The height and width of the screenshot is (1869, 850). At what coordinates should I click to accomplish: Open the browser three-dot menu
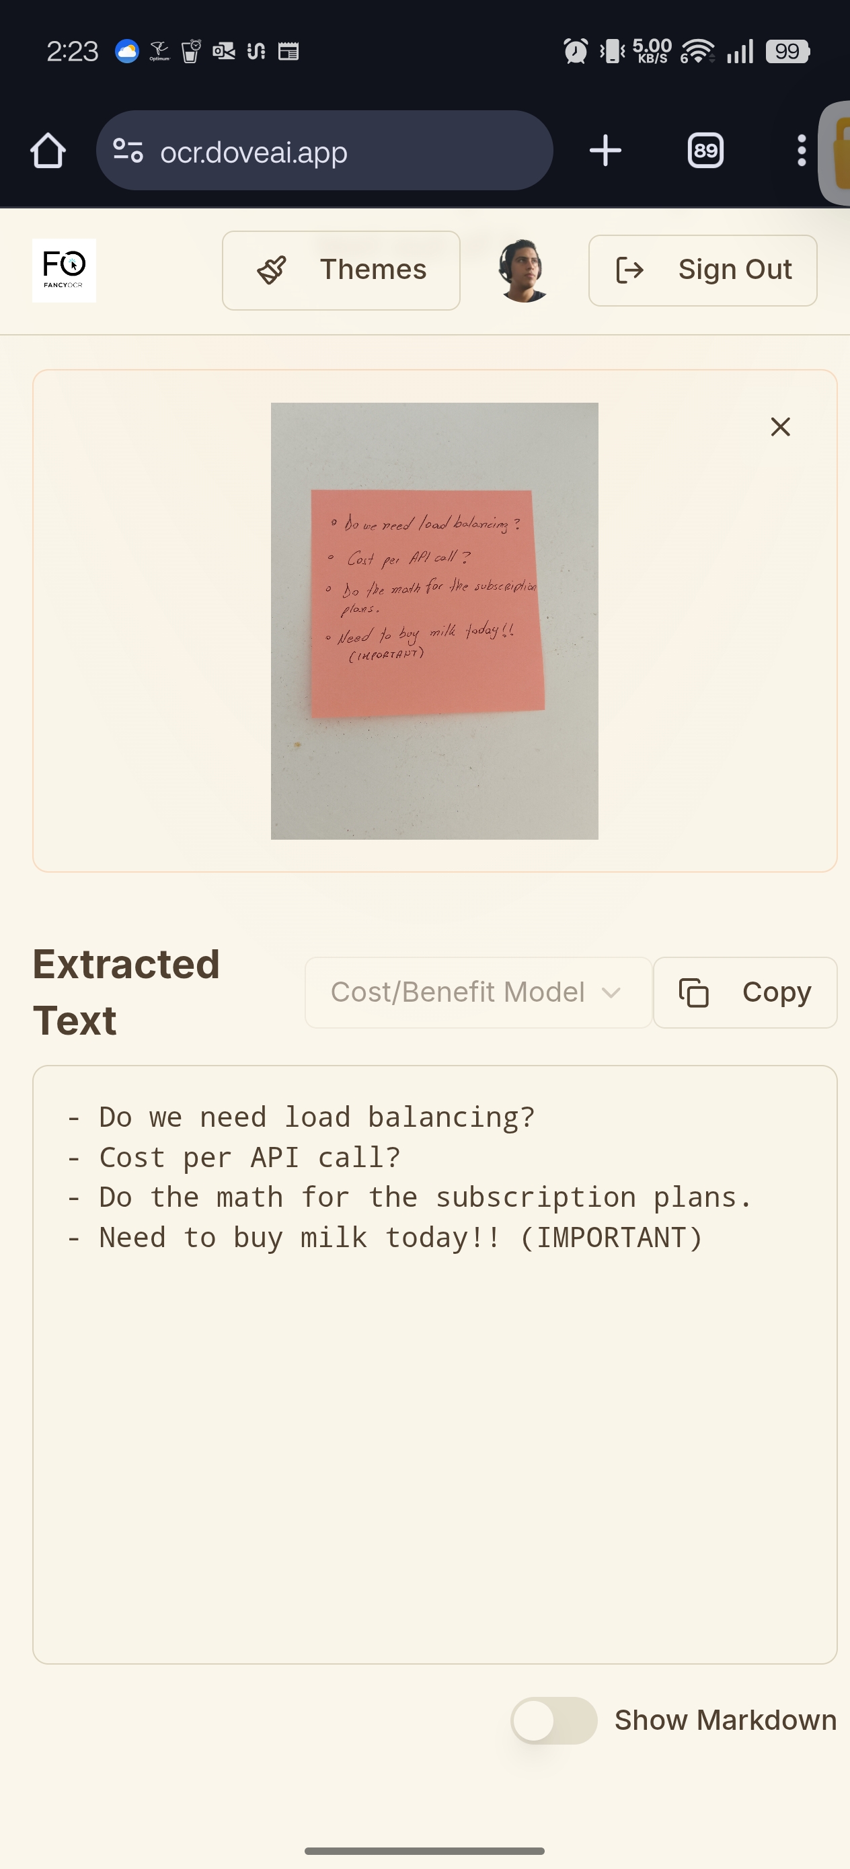(802, 151)
